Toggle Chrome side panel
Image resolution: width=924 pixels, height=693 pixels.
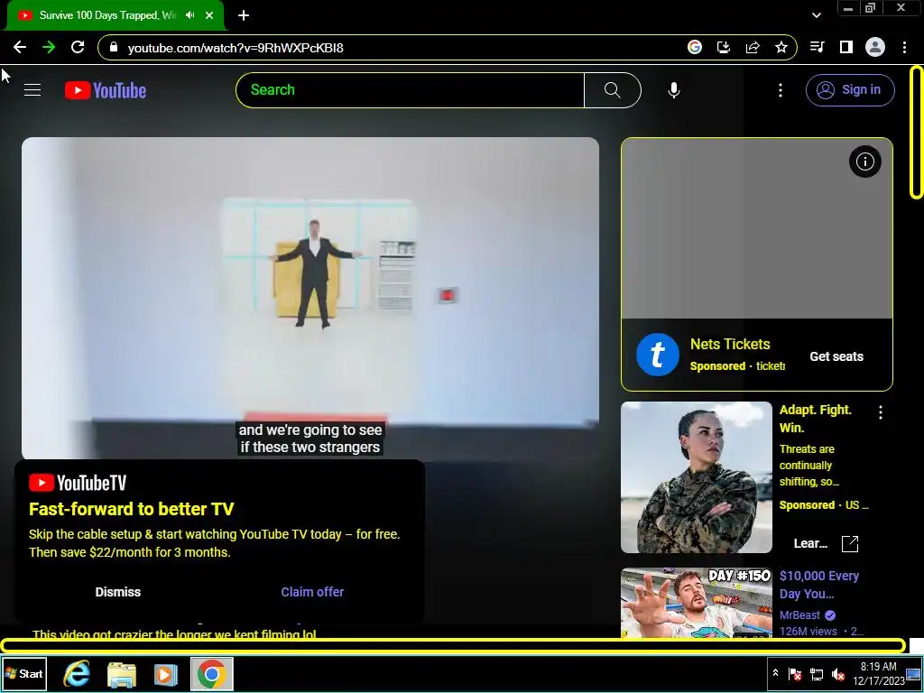(846, 47)
